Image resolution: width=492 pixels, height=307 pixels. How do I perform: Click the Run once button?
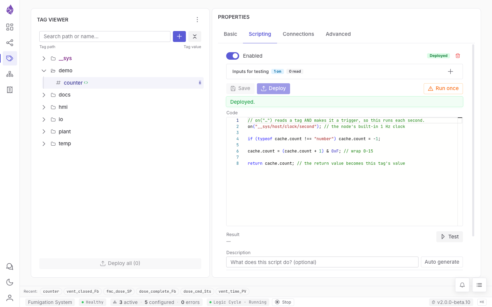(443, 89)
